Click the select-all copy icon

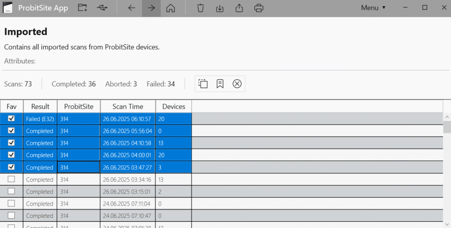coord(203,84)
